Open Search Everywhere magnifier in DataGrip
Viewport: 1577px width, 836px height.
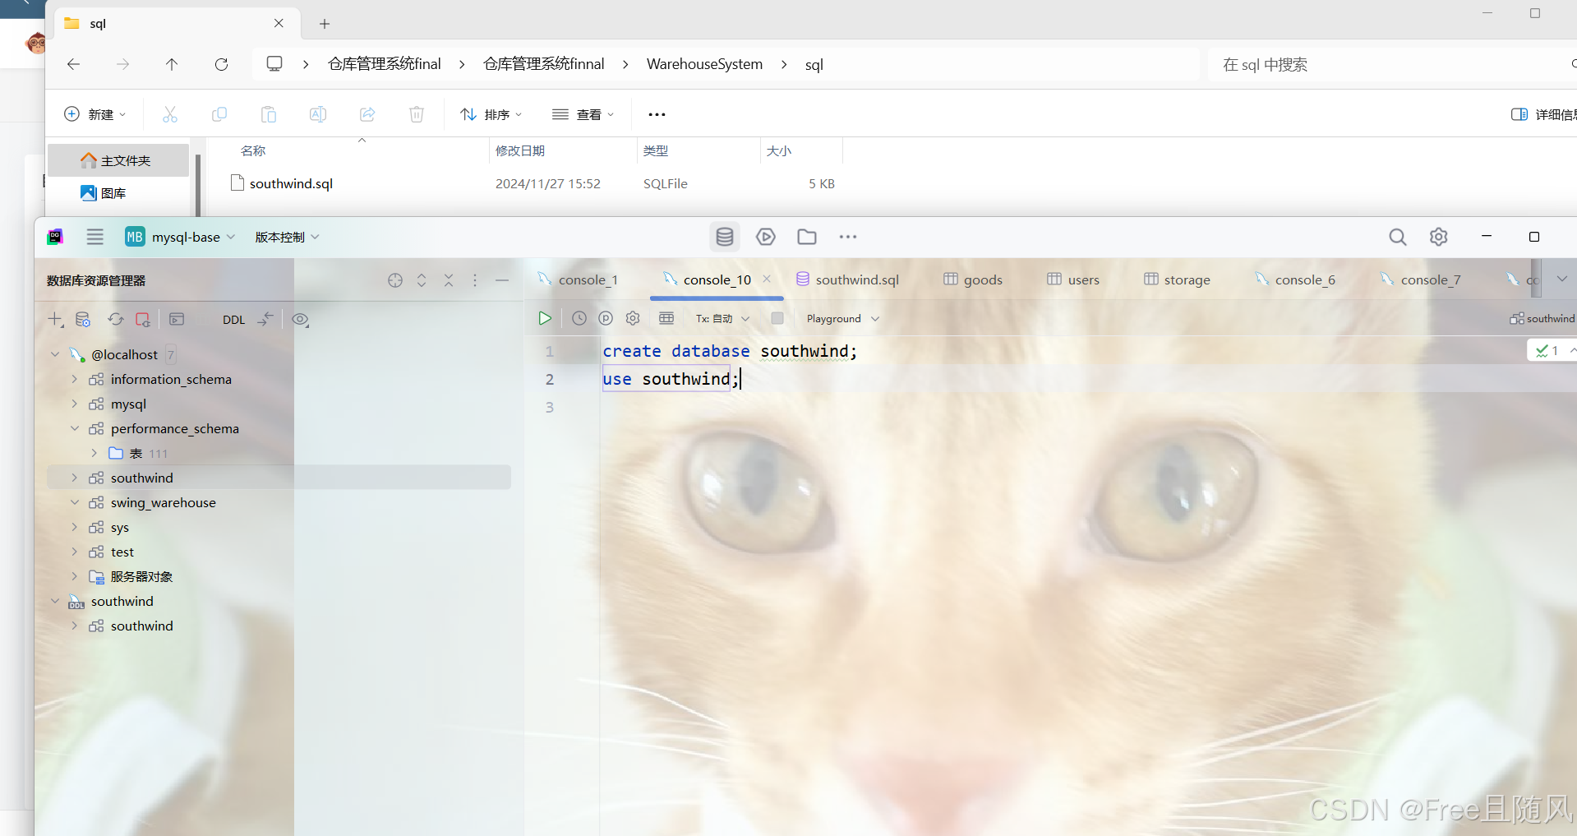(x=1397, y=237)
